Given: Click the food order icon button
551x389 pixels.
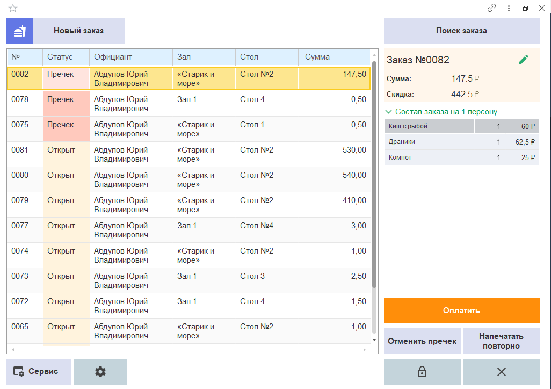Looking at the screenshot, I should (20, 31).
